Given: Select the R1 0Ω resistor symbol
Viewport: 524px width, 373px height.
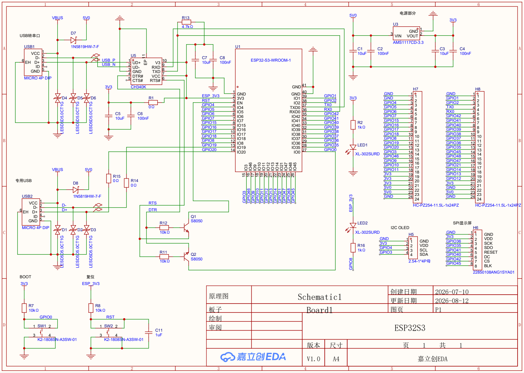Looking at the screenshot, I should coord(153,102).
